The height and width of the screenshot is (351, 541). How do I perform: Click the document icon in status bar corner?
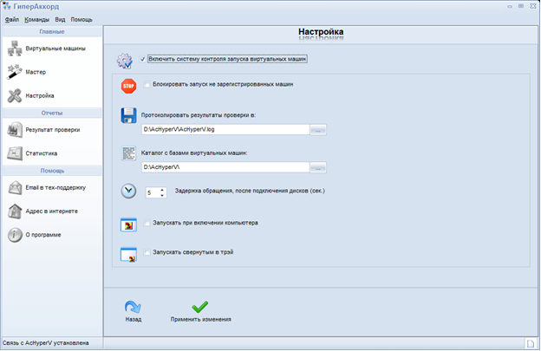pos(531,343)
